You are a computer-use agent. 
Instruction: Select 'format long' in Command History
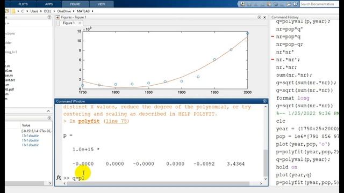(292, 98)
